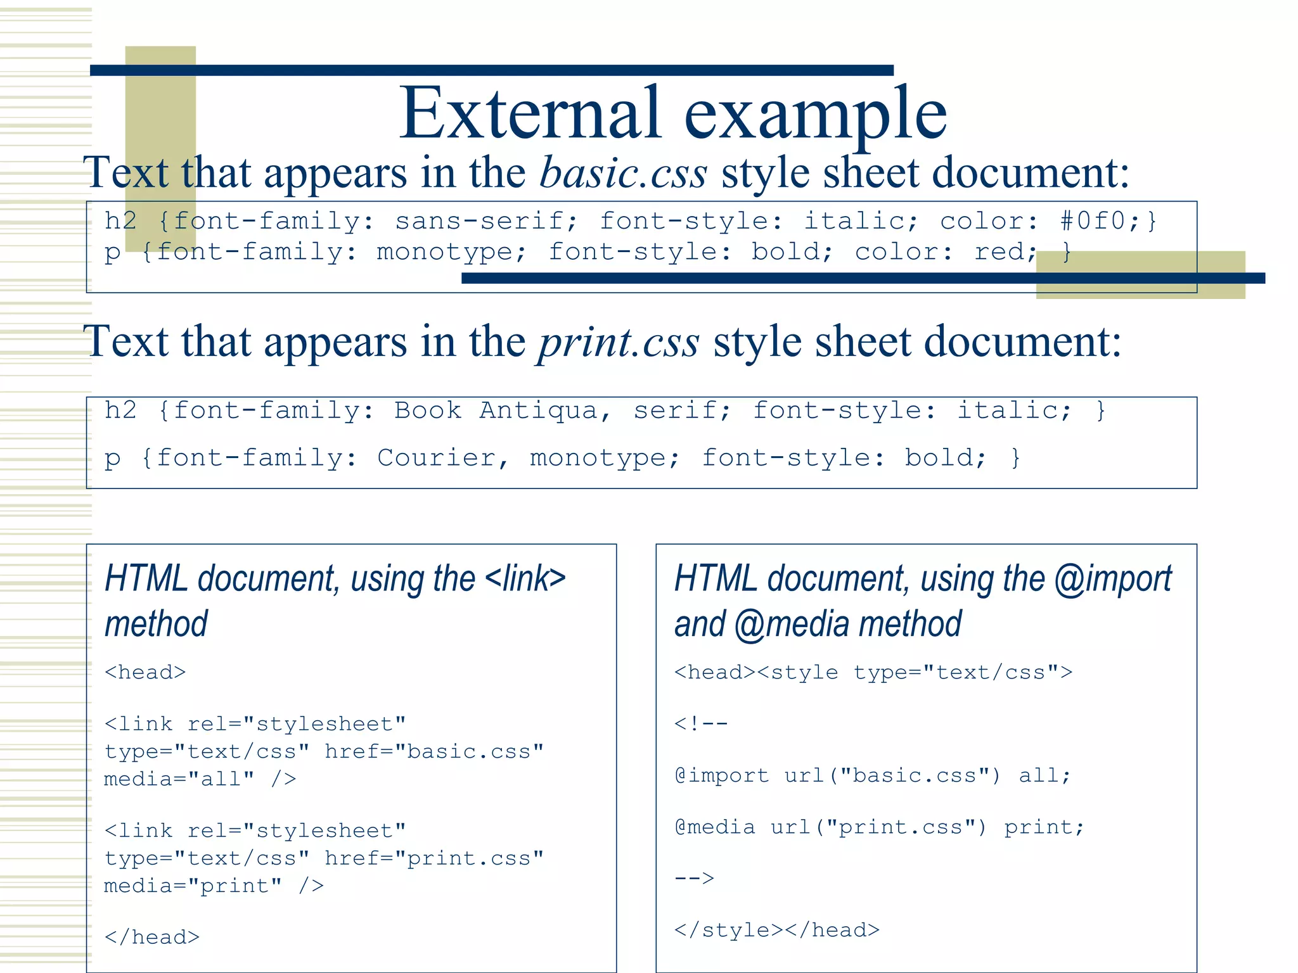This screenshot has width=1298, height=973.
Task: Click the link tag with href="basic.css"
Action: click(324, 751)
